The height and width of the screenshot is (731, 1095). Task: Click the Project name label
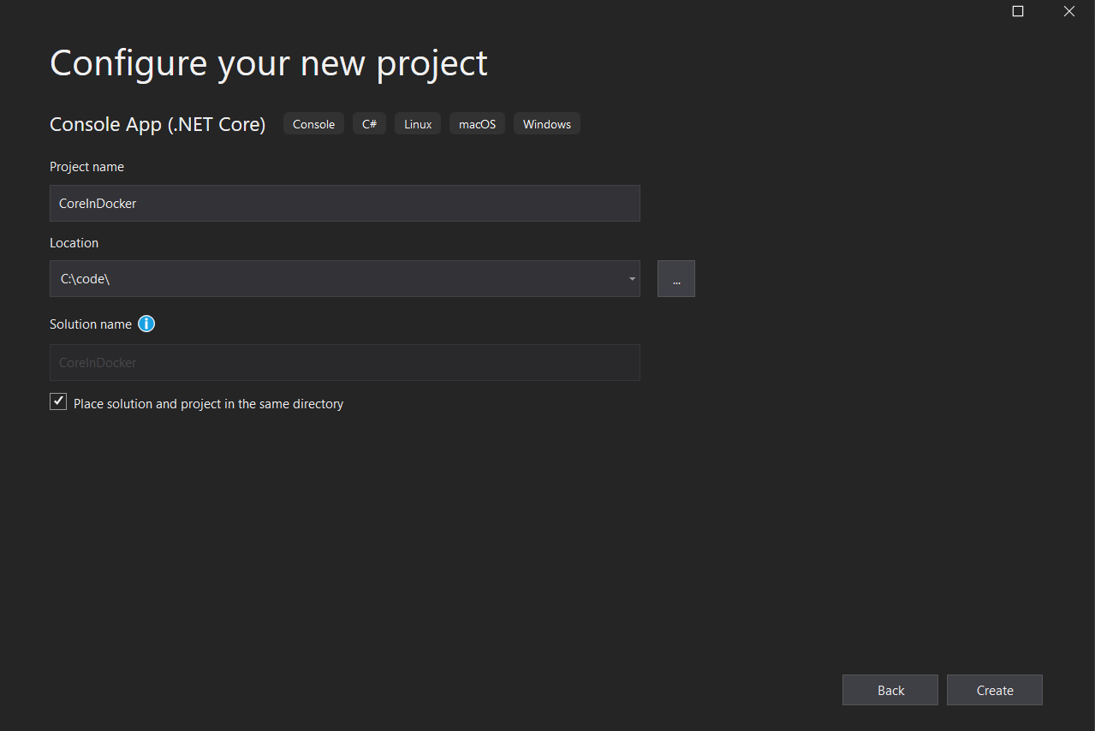(x=86, y=167)
